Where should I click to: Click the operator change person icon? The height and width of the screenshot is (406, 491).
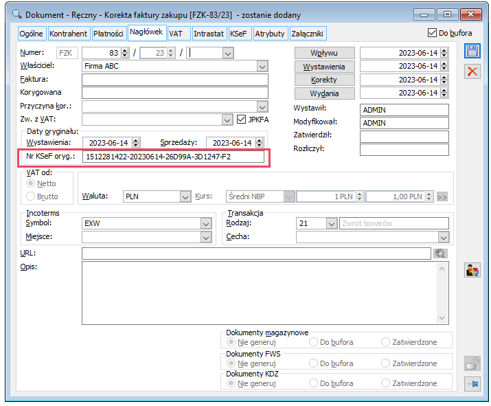[472, 270]
